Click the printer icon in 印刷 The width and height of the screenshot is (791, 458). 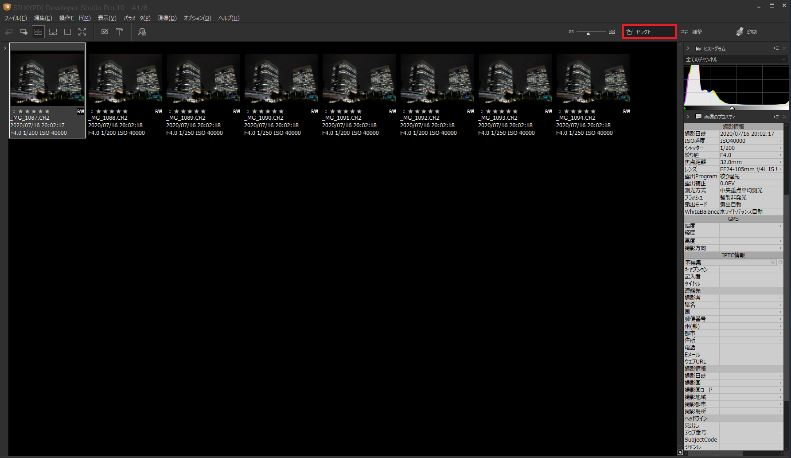(740, 31)
